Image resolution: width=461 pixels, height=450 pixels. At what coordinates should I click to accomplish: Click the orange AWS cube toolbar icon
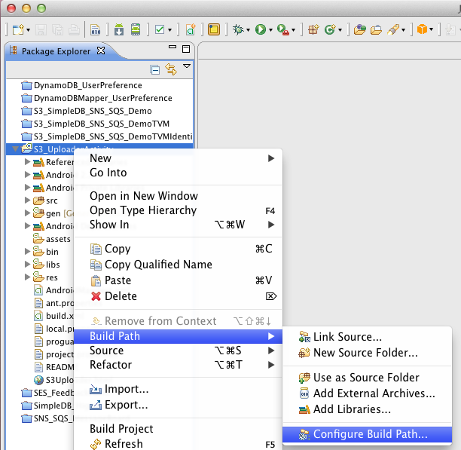[422, 29]
